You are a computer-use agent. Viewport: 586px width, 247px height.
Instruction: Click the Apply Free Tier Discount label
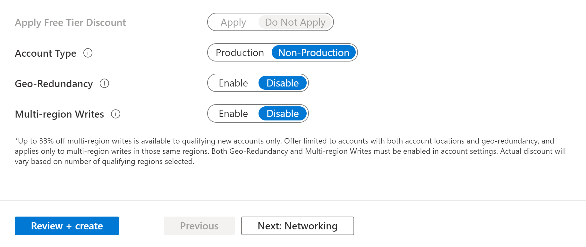pyautogui.click(x=70, y=22)
